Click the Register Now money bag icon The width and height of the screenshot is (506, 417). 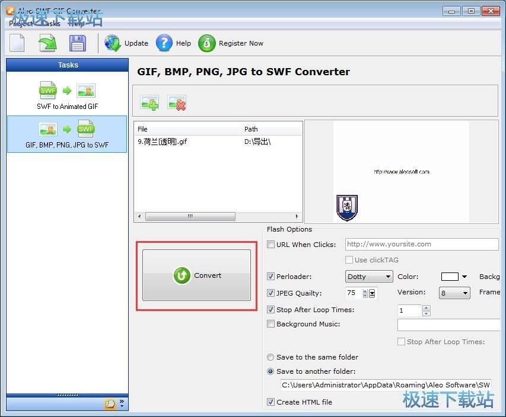(207, 43)
